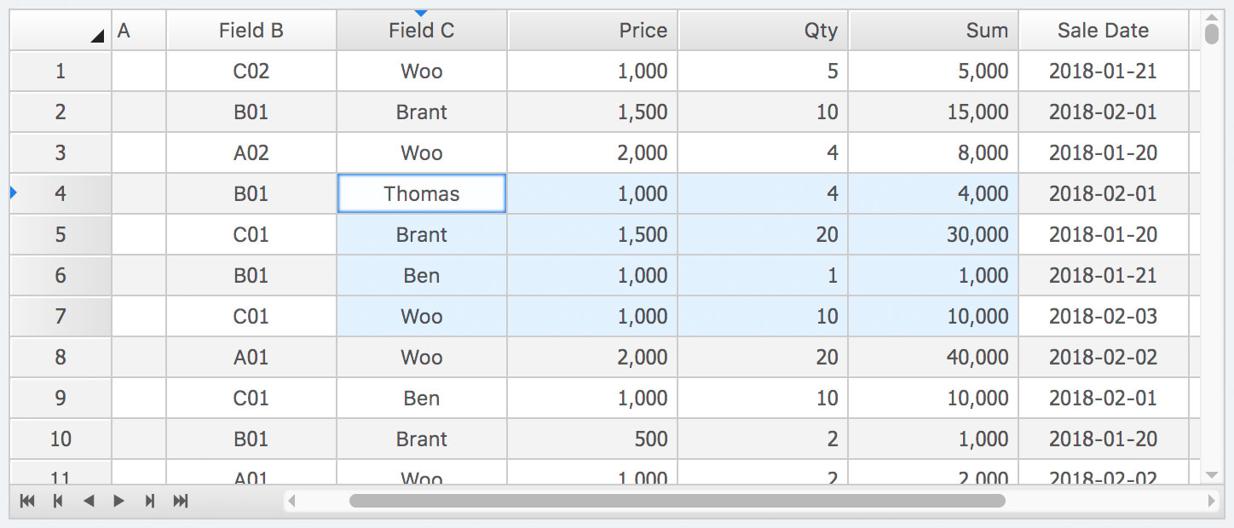Image resolution: width=1234 pixels, height=528 pixels.
Task: Go to next page in navigator
Action: tap(150, 501)
